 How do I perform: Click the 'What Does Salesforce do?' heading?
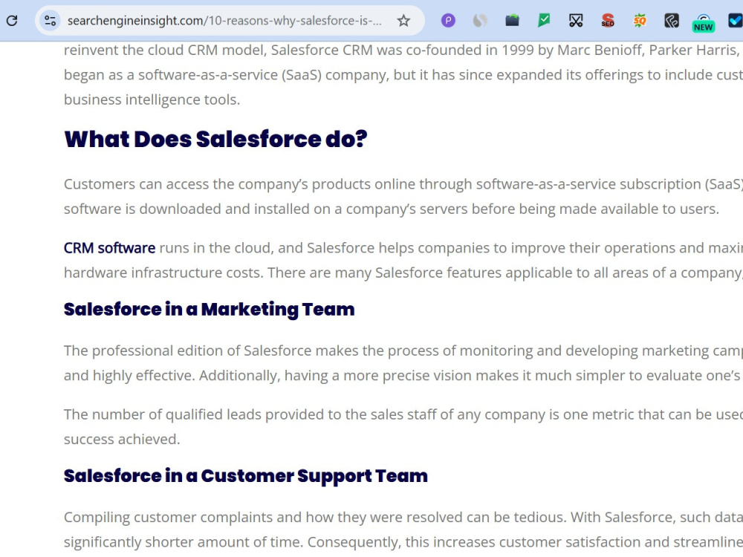pos(215,139)
